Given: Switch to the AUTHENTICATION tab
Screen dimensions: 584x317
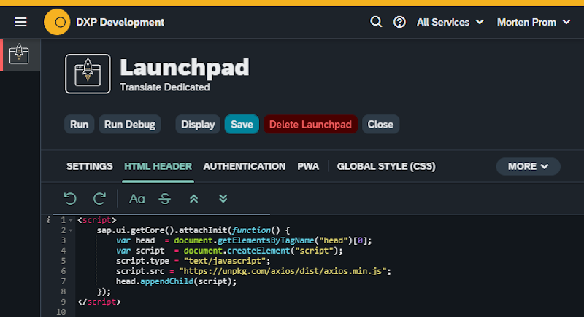Looking at the screenshot, I should point(244,166).
